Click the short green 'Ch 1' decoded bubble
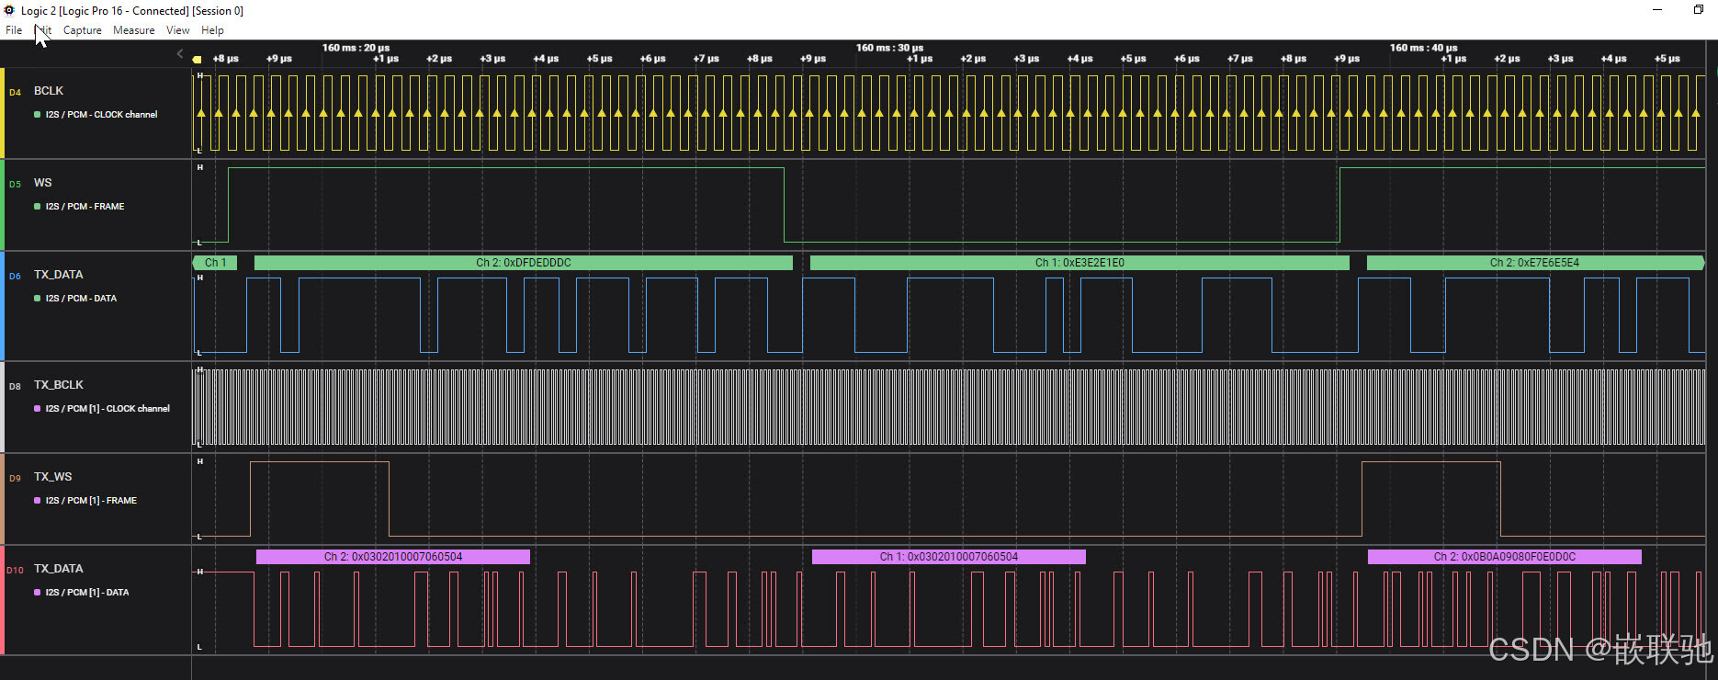 [215, 263]
